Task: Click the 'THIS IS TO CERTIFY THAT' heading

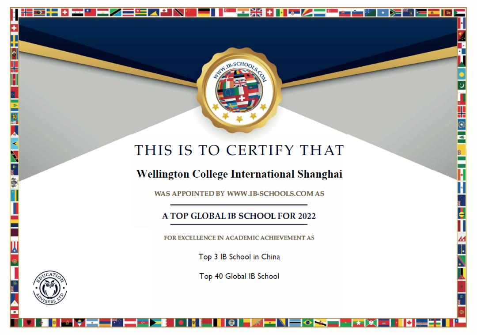Action: 239,150
